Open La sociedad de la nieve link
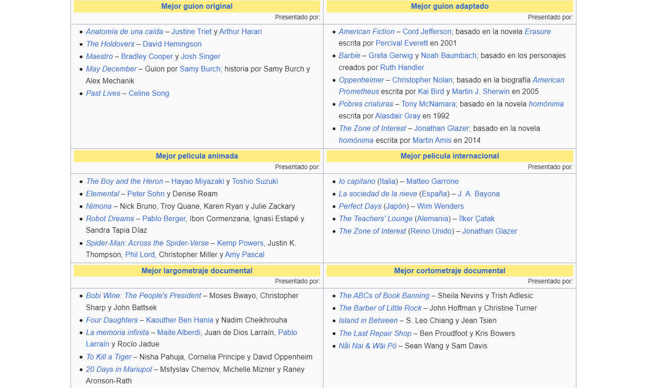The height and width of the screenshot is (388, 652). 378,194
